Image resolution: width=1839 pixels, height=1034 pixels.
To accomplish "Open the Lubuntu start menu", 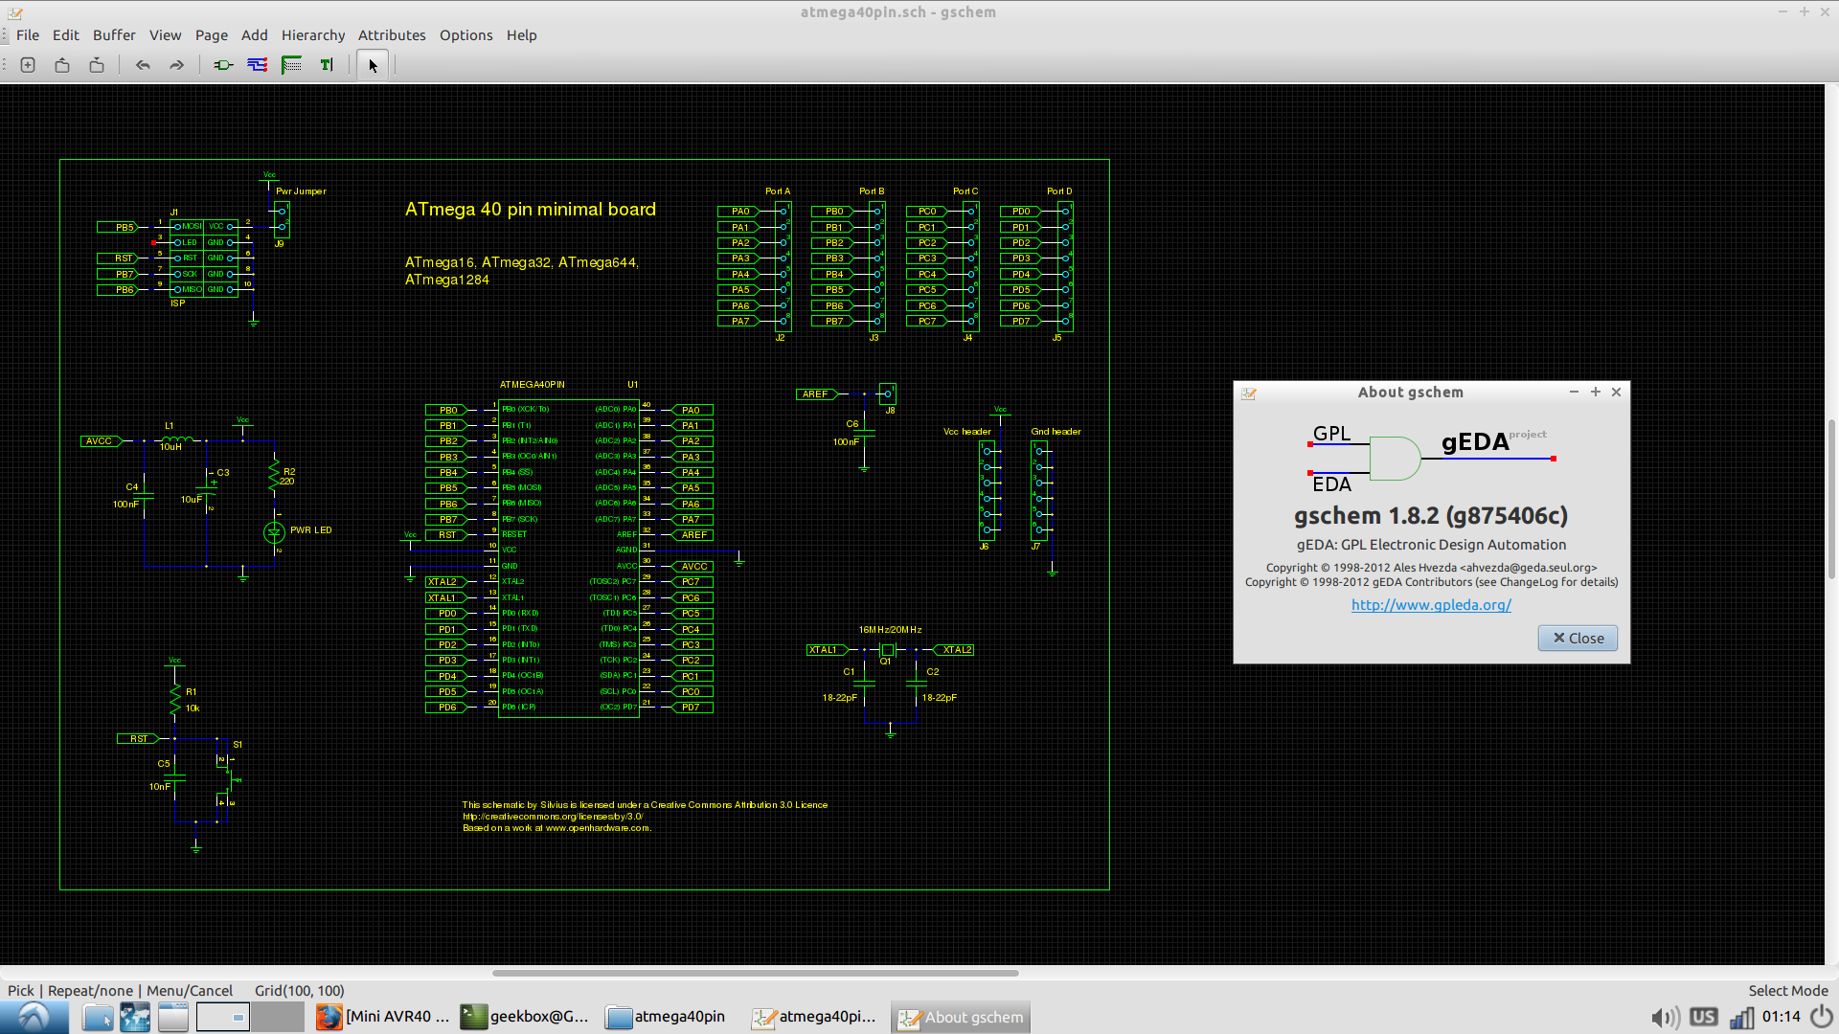I will coord(34,1017).
